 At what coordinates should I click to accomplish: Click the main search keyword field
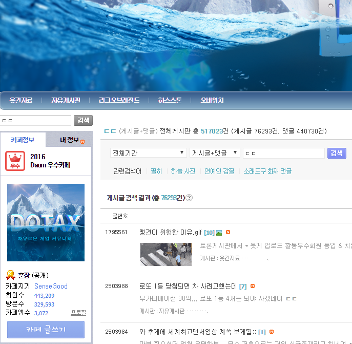pos(284,153)
